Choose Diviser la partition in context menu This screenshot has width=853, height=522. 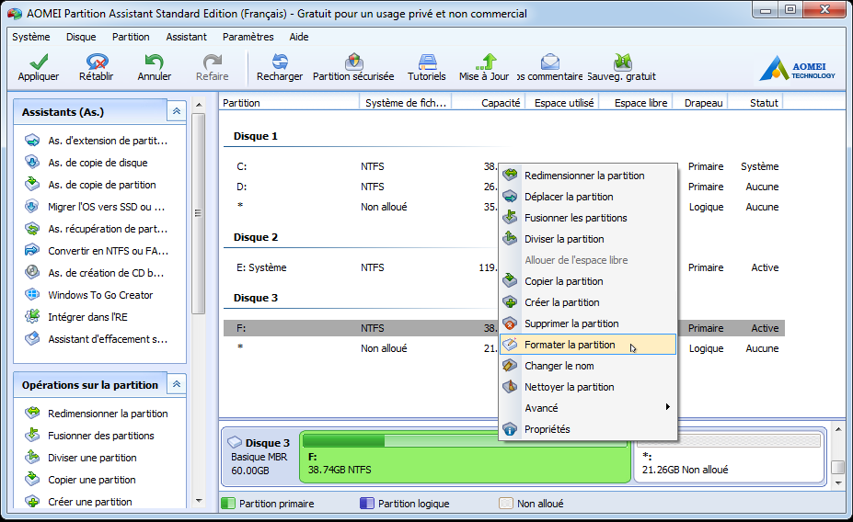[x=588, y=239]
